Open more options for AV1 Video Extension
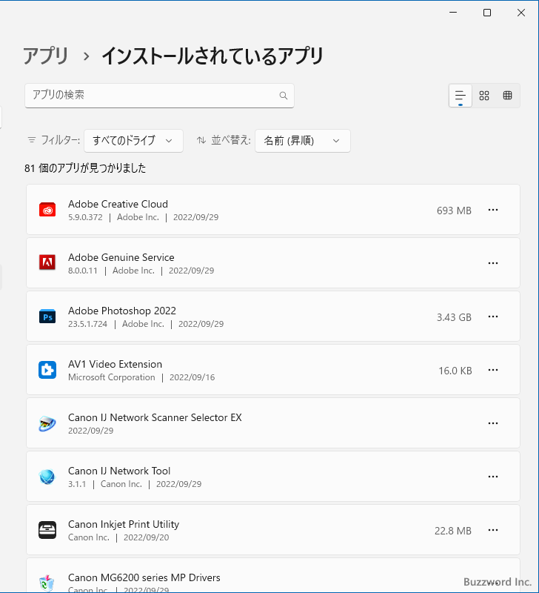 pos(493,370)
